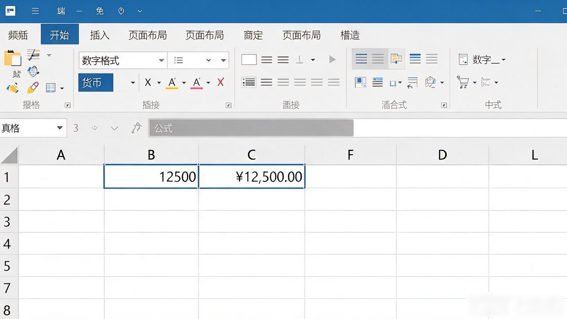Click the envelope chart icon
The image size is (567, 319).
coord(431,82)
